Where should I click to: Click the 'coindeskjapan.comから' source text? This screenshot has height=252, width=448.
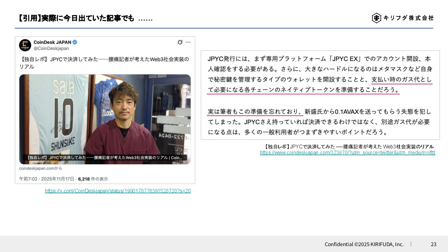40,168
